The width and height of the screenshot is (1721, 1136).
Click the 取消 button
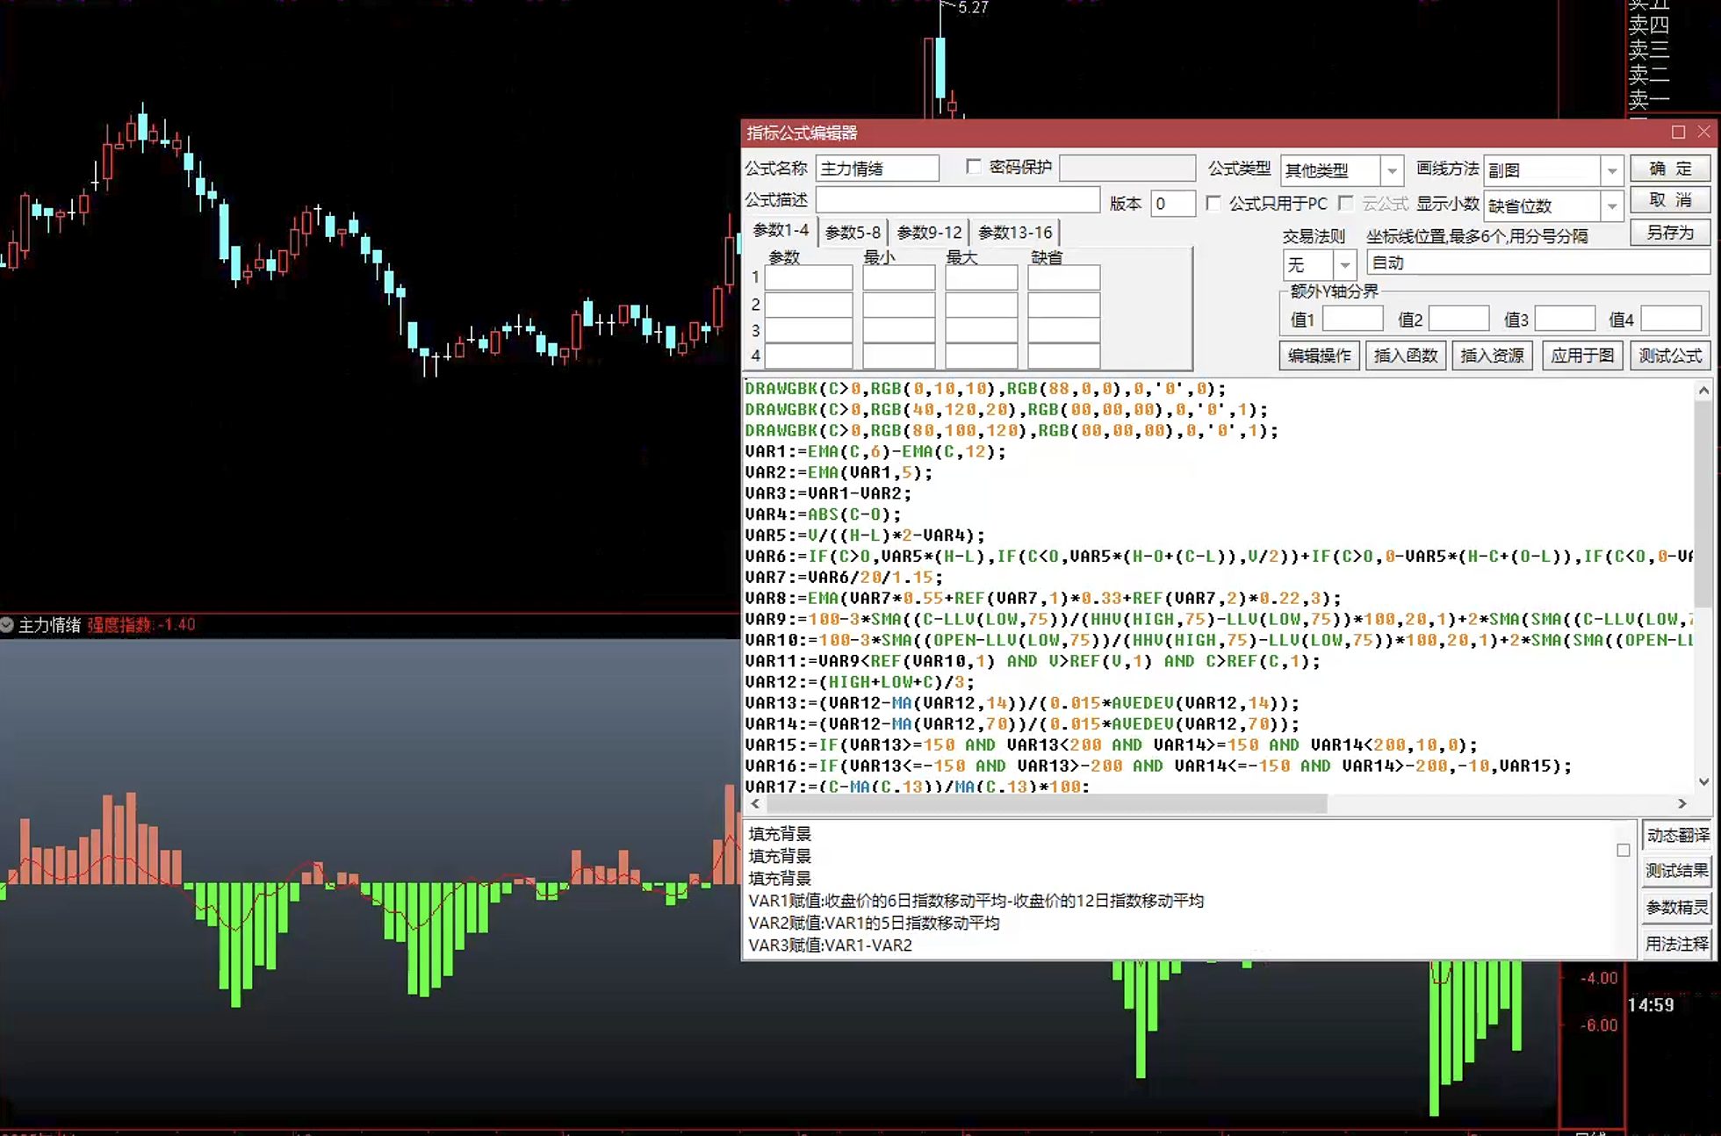pyautogui.click(x=1670, y=200)
